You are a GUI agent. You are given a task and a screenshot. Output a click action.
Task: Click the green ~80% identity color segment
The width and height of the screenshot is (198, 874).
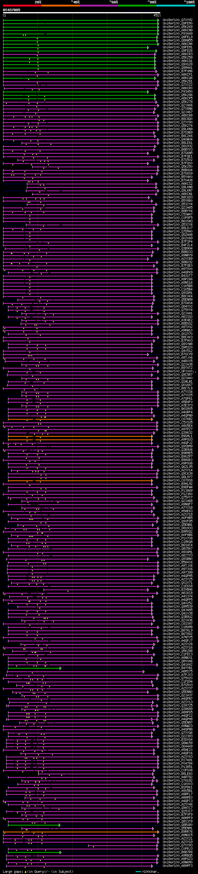[x=137, y=6]
